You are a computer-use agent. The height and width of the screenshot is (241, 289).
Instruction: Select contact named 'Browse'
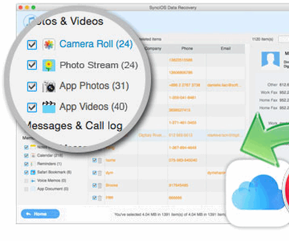pyautogui.click(x=112, y=185)
